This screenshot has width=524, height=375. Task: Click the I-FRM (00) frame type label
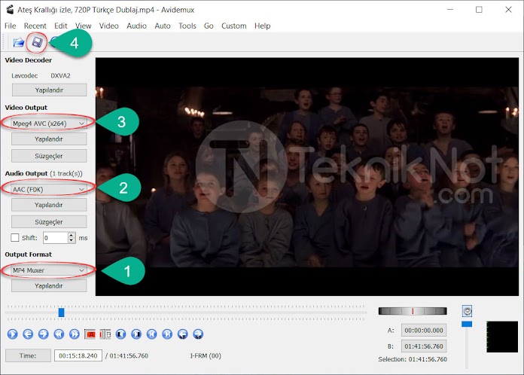(206, 355)
